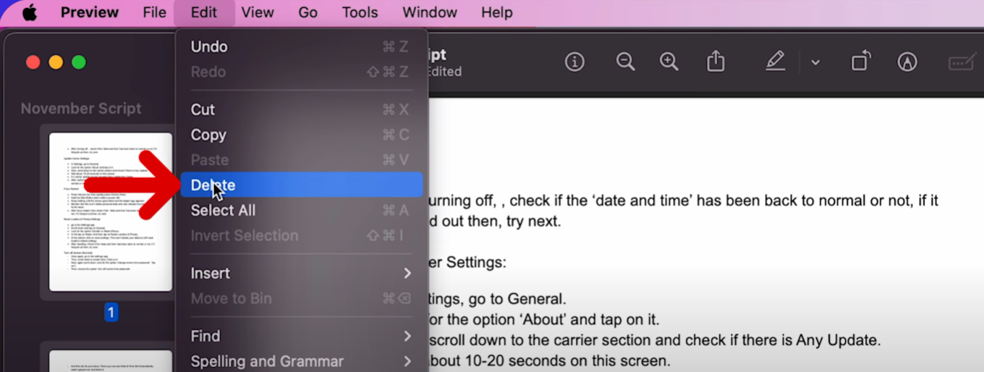
Task: Open the Tools menu
Action: 360,13
